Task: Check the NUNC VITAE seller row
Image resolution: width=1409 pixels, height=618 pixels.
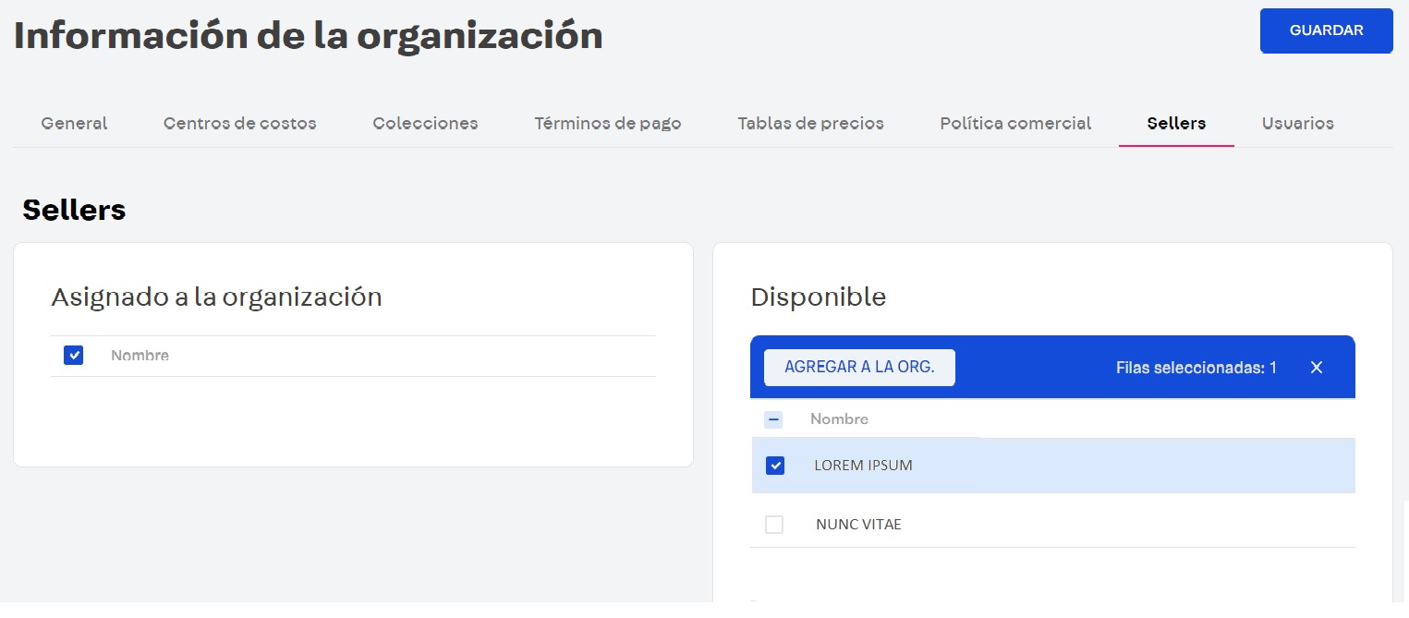Action: tap(774, 524)
